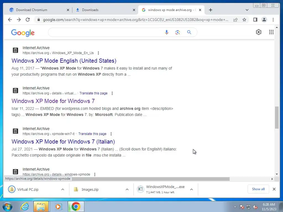Reload the current page
Viewport: 283px width, 212px height.
[28, 20]
